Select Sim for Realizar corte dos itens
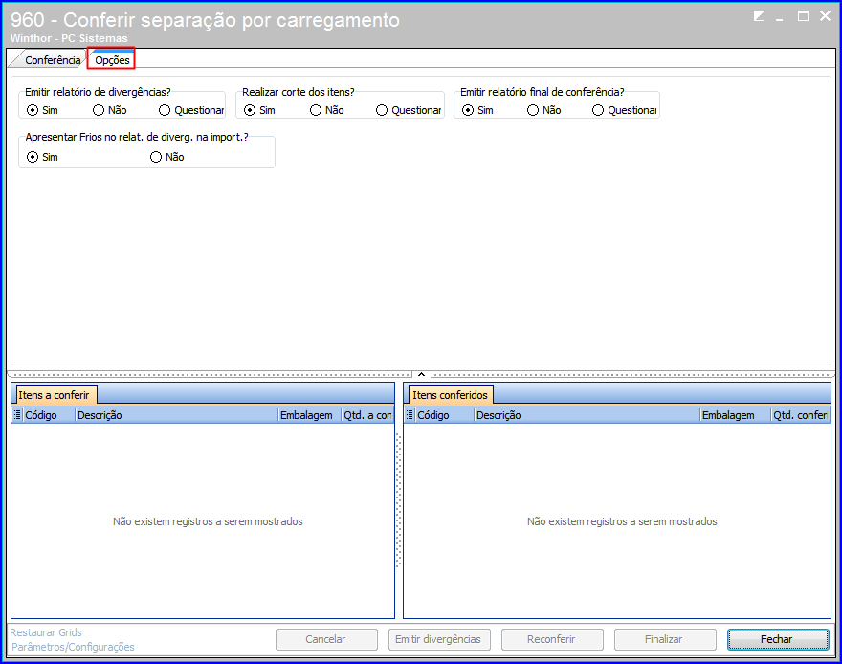 [259, 110]
